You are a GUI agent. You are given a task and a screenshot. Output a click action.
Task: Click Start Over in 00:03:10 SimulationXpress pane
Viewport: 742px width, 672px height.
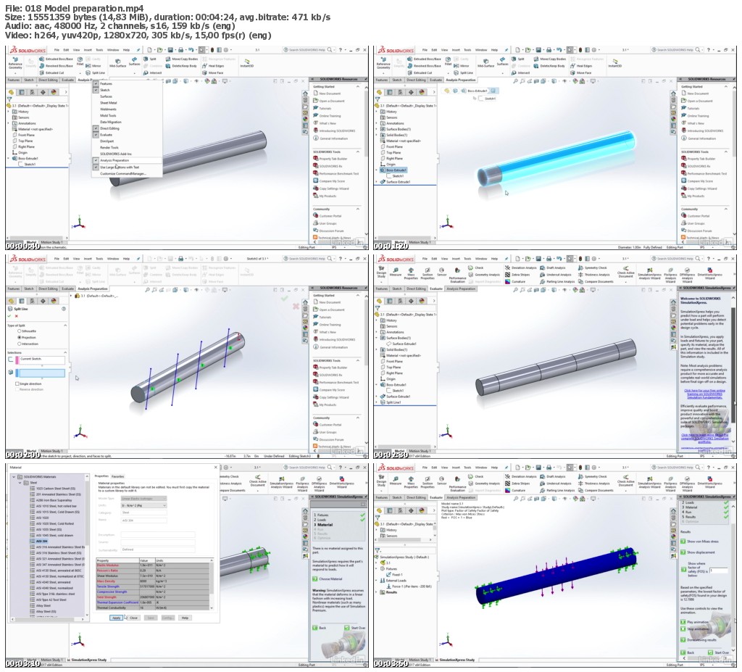coord(355,628)
